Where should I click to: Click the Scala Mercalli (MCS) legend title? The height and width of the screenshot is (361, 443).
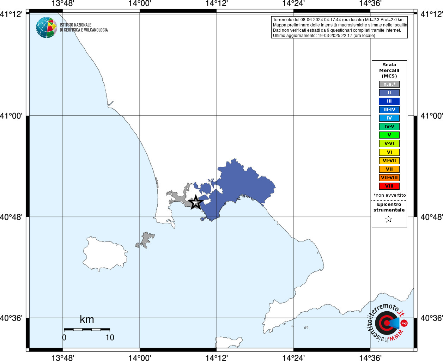click(x=389, y=71)
